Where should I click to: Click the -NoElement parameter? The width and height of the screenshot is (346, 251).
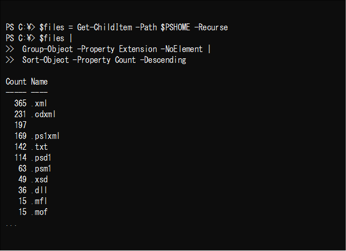coord(182,49)
